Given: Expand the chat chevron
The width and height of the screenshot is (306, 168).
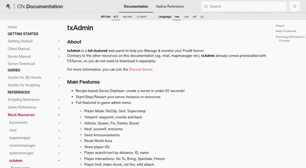Looking at the screenshot, I should point(59,131).
